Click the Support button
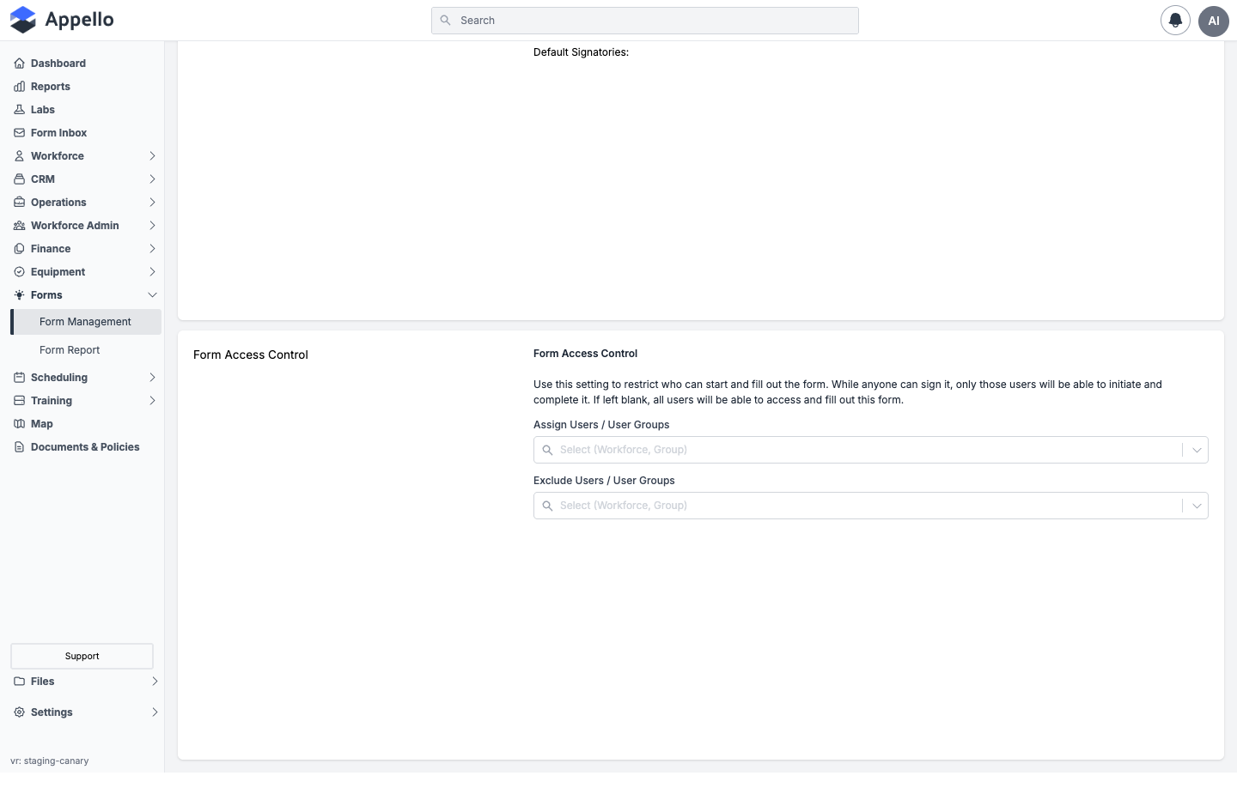The width and height of the screenshot is (1237, 788). click(x=82, y=656)
